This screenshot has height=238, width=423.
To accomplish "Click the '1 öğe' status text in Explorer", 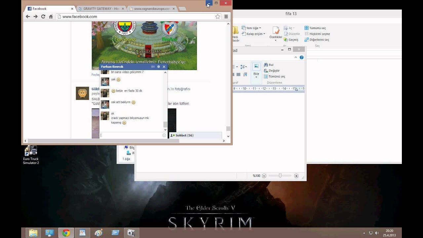I will 126,159.
